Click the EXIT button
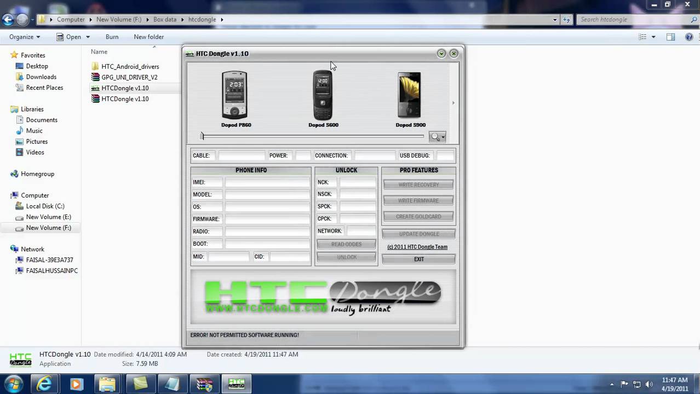This screenshot has width=700, height=394. click(x=418, y=259)
